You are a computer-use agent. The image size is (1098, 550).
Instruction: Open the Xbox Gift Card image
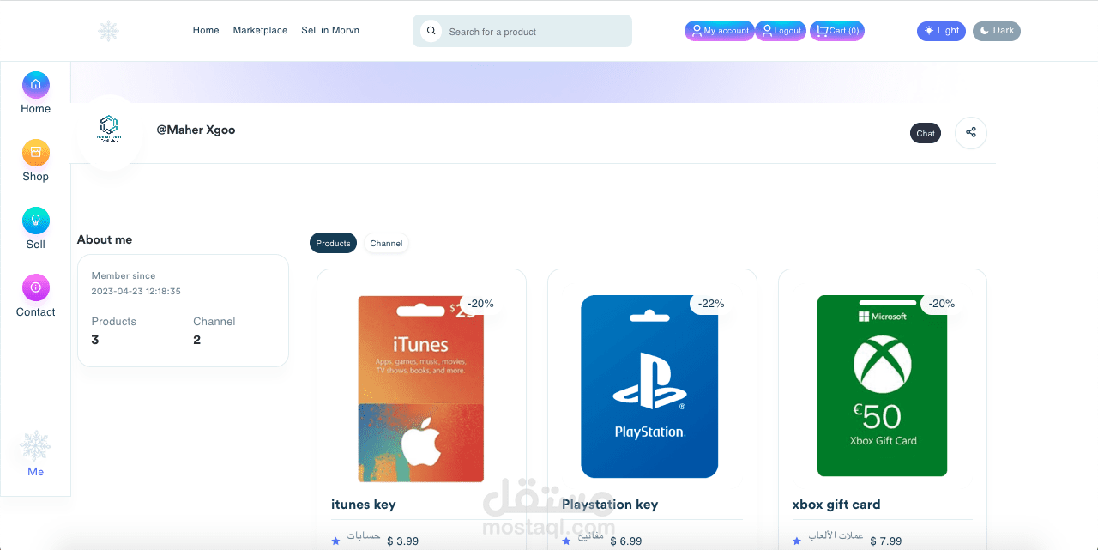882,385
